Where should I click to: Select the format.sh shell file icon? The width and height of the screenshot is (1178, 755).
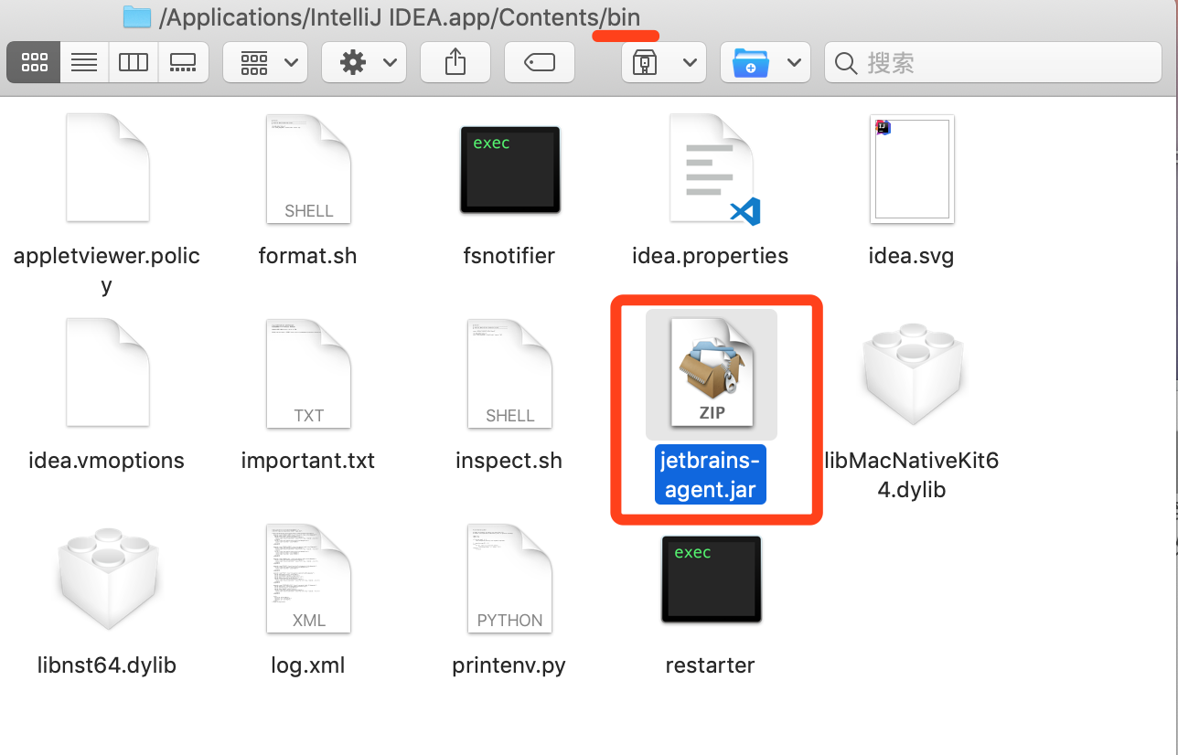(x=308, y=167)
